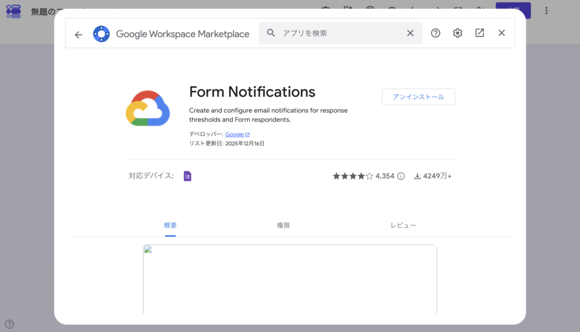This screenshot has width=580, height=332.
Task: Open Google Forms three-dot menu
Action: click(x=546, y=11)
